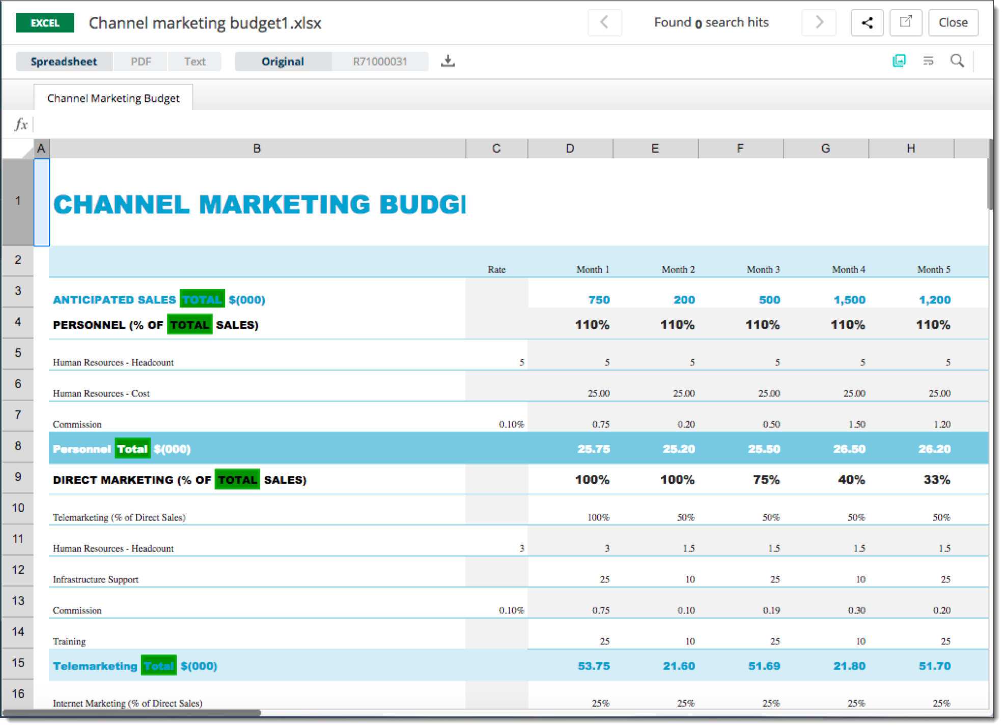Click the select-all corner of the grid

(18, 148)
